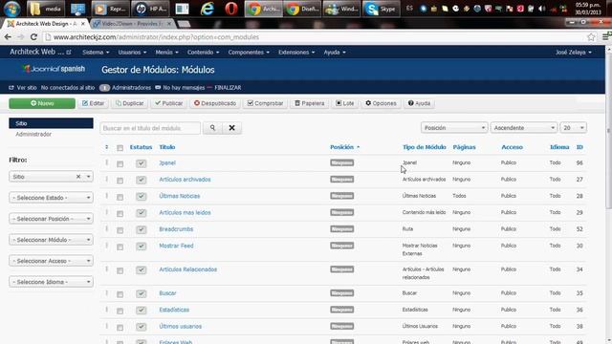Click the published status icon for Jpanel

[x=141, y=163]
